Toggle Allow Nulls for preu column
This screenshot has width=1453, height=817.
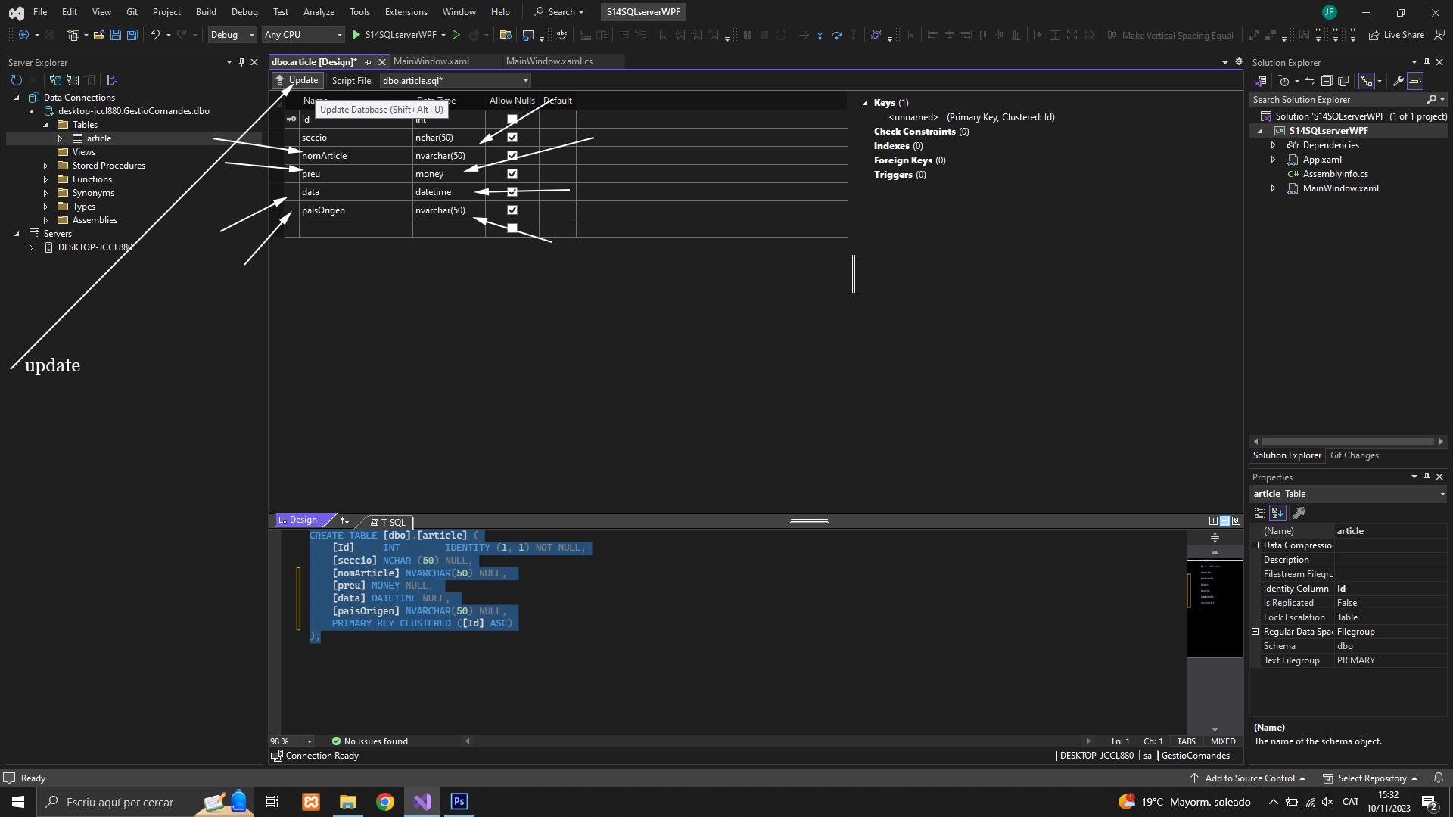click(512, 174)
